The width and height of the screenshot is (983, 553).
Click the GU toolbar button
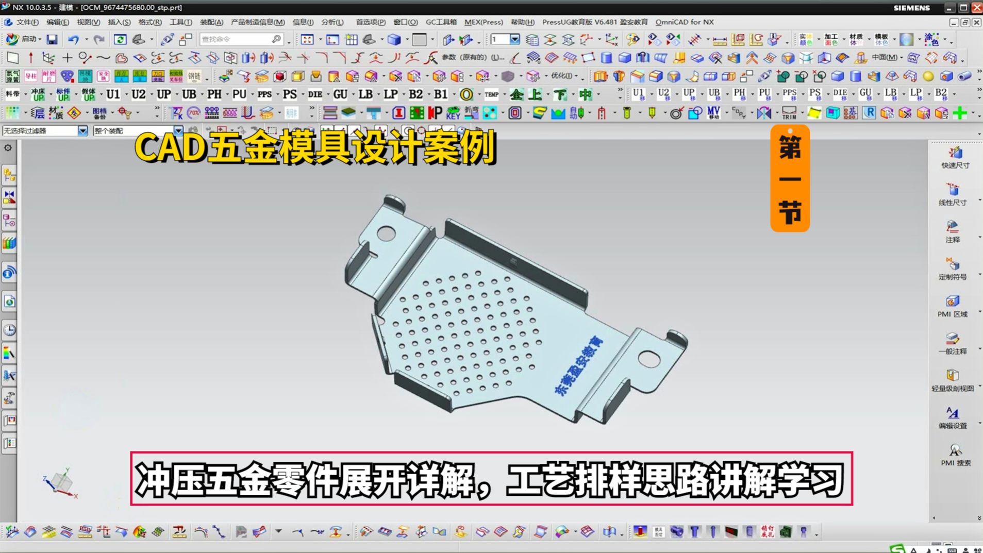(340, 94)
